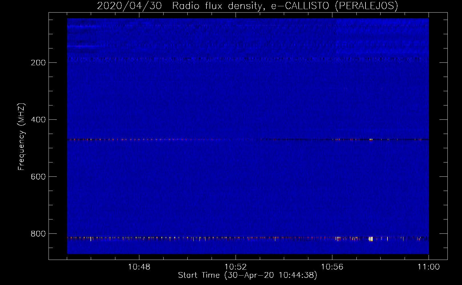Click the 'Frequency (MHZ)' axis label
462x285 pixels.
21,137
